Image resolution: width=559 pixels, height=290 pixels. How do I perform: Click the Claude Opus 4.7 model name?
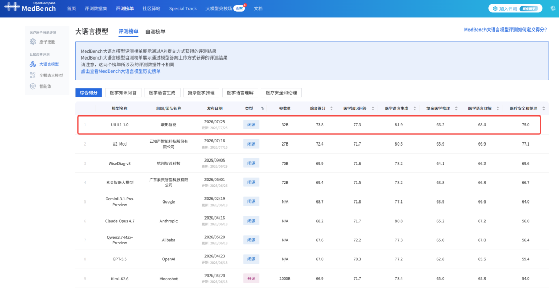(x=120, y=221)
